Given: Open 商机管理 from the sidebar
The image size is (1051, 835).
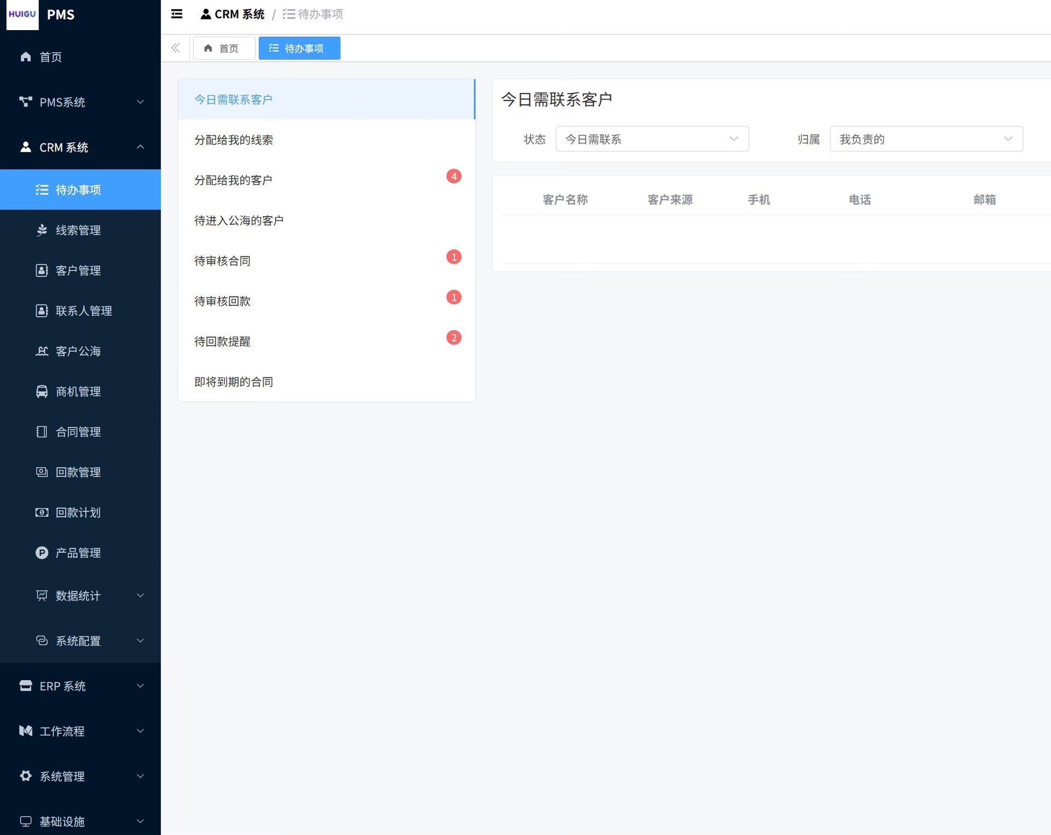Looking at the screenshot, I should 78,392.
